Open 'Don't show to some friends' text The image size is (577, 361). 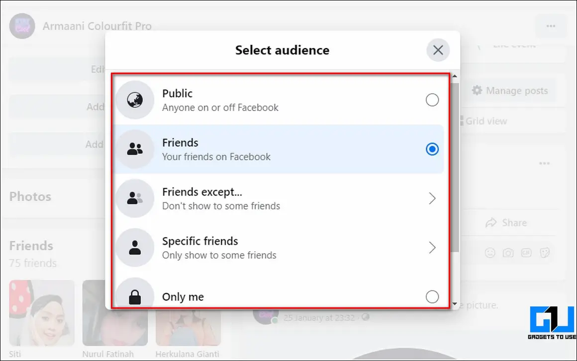(x=221, y=206)
